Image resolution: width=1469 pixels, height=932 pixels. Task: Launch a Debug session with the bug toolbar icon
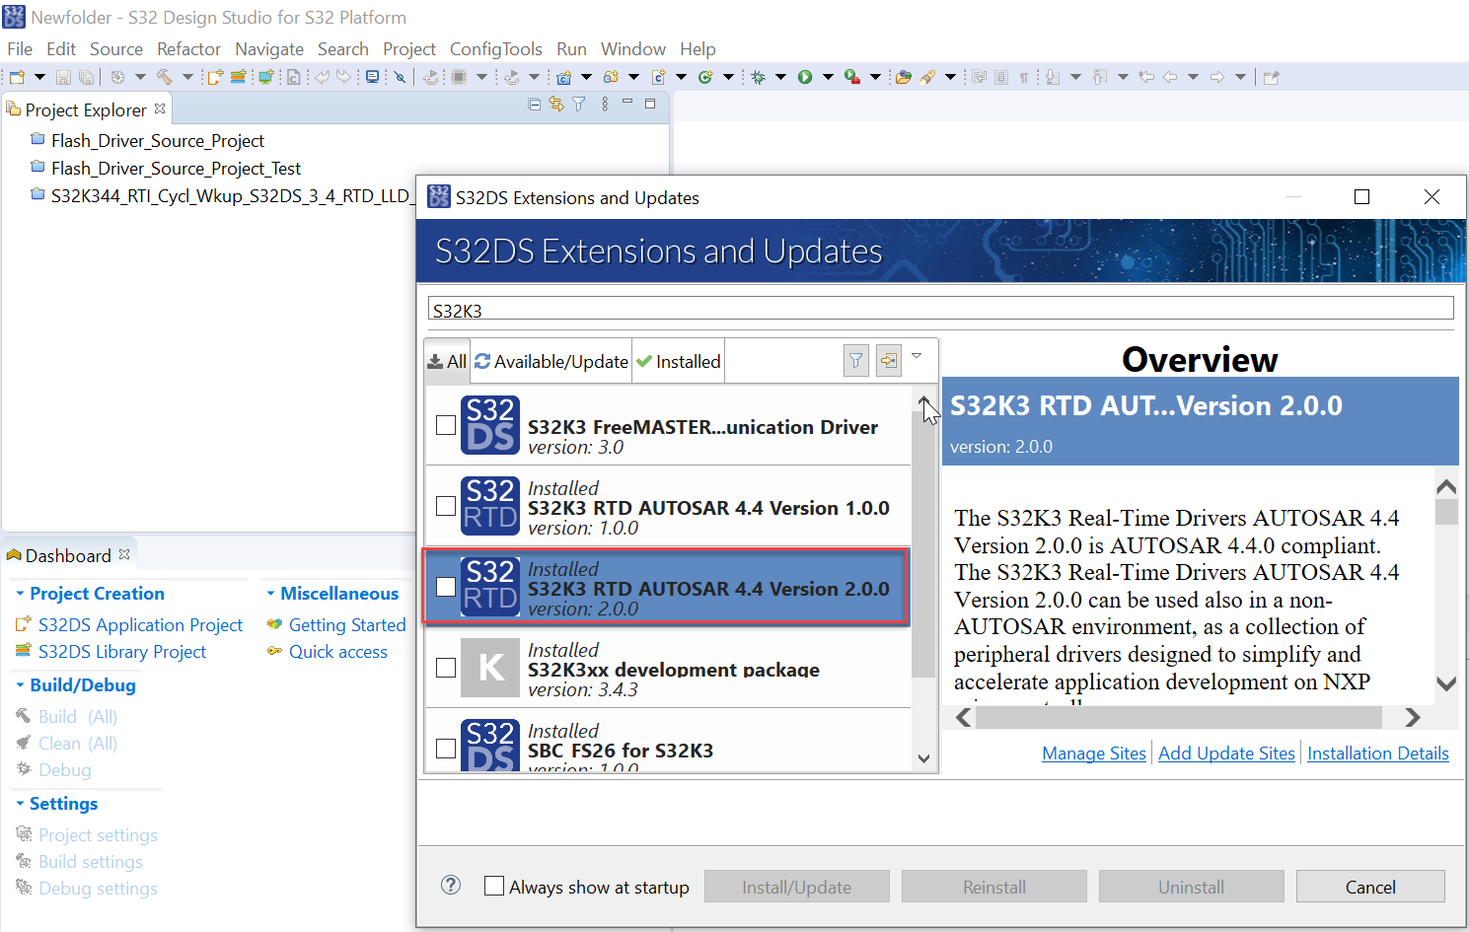(758, 76)
